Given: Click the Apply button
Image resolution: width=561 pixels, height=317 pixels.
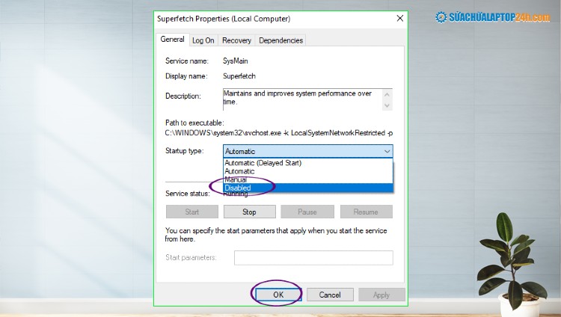Looking at the screenshot, I should tap(381, 295).
